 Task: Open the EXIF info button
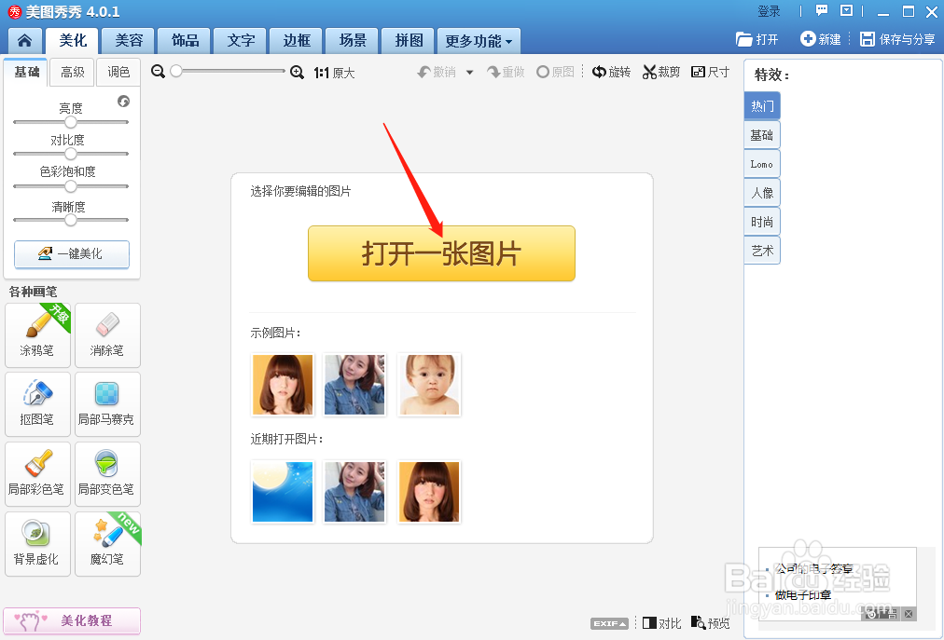point(609,624)
